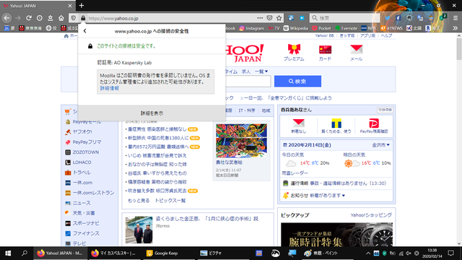The height and width of the screenshot is (260, 462).
Task: Open the Windows notification center icon
Action: (x=450, y=253)
